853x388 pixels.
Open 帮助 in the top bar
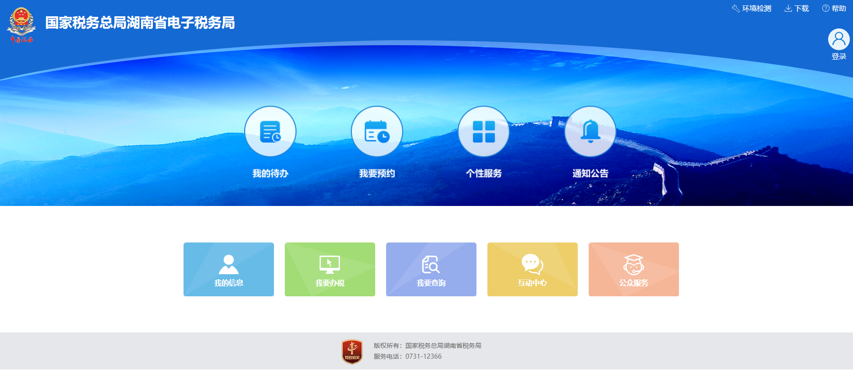(834, 9)
